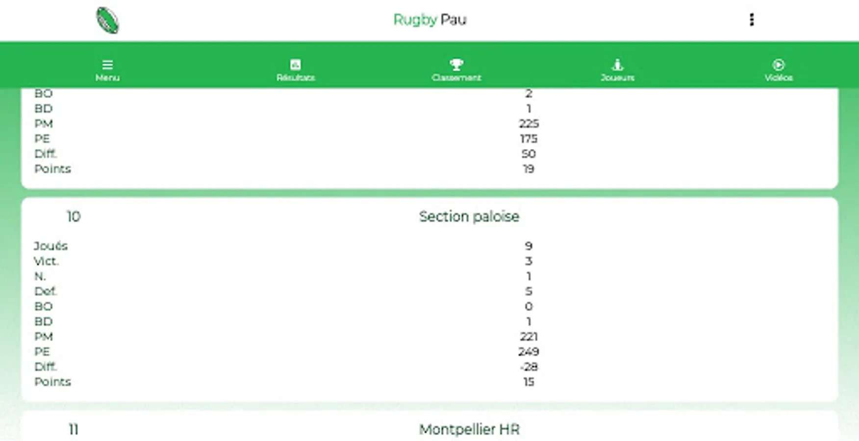The width and height of the screenshot is (859, 441).
Task: Click the Points value 19 in top card
Action: click(x=528, y=169)
